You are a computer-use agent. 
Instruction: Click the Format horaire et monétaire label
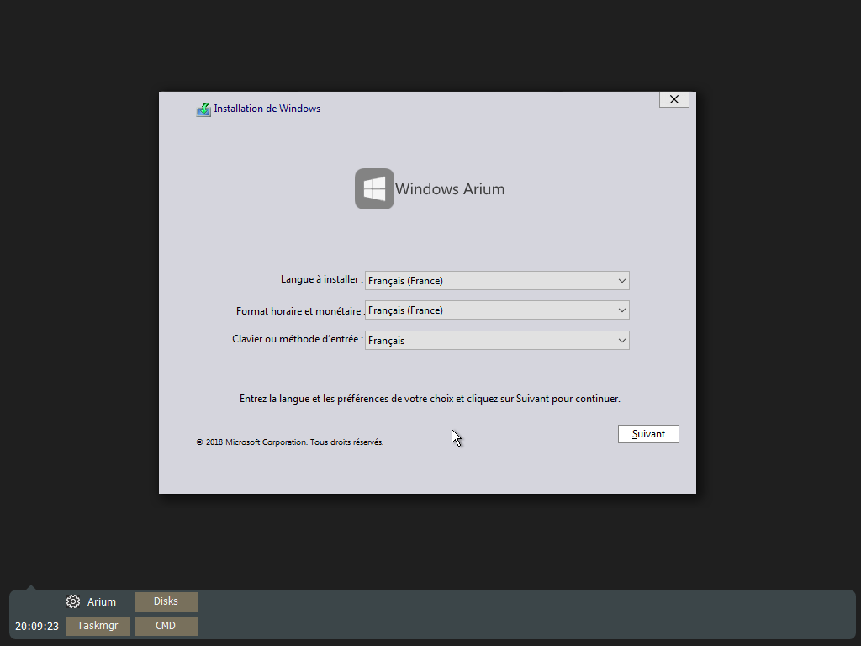(x=300, y=311)
